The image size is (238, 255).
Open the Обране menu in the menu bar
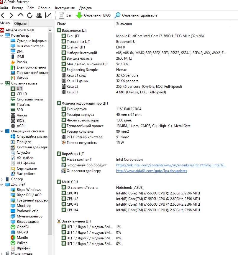tap(44, 8)
